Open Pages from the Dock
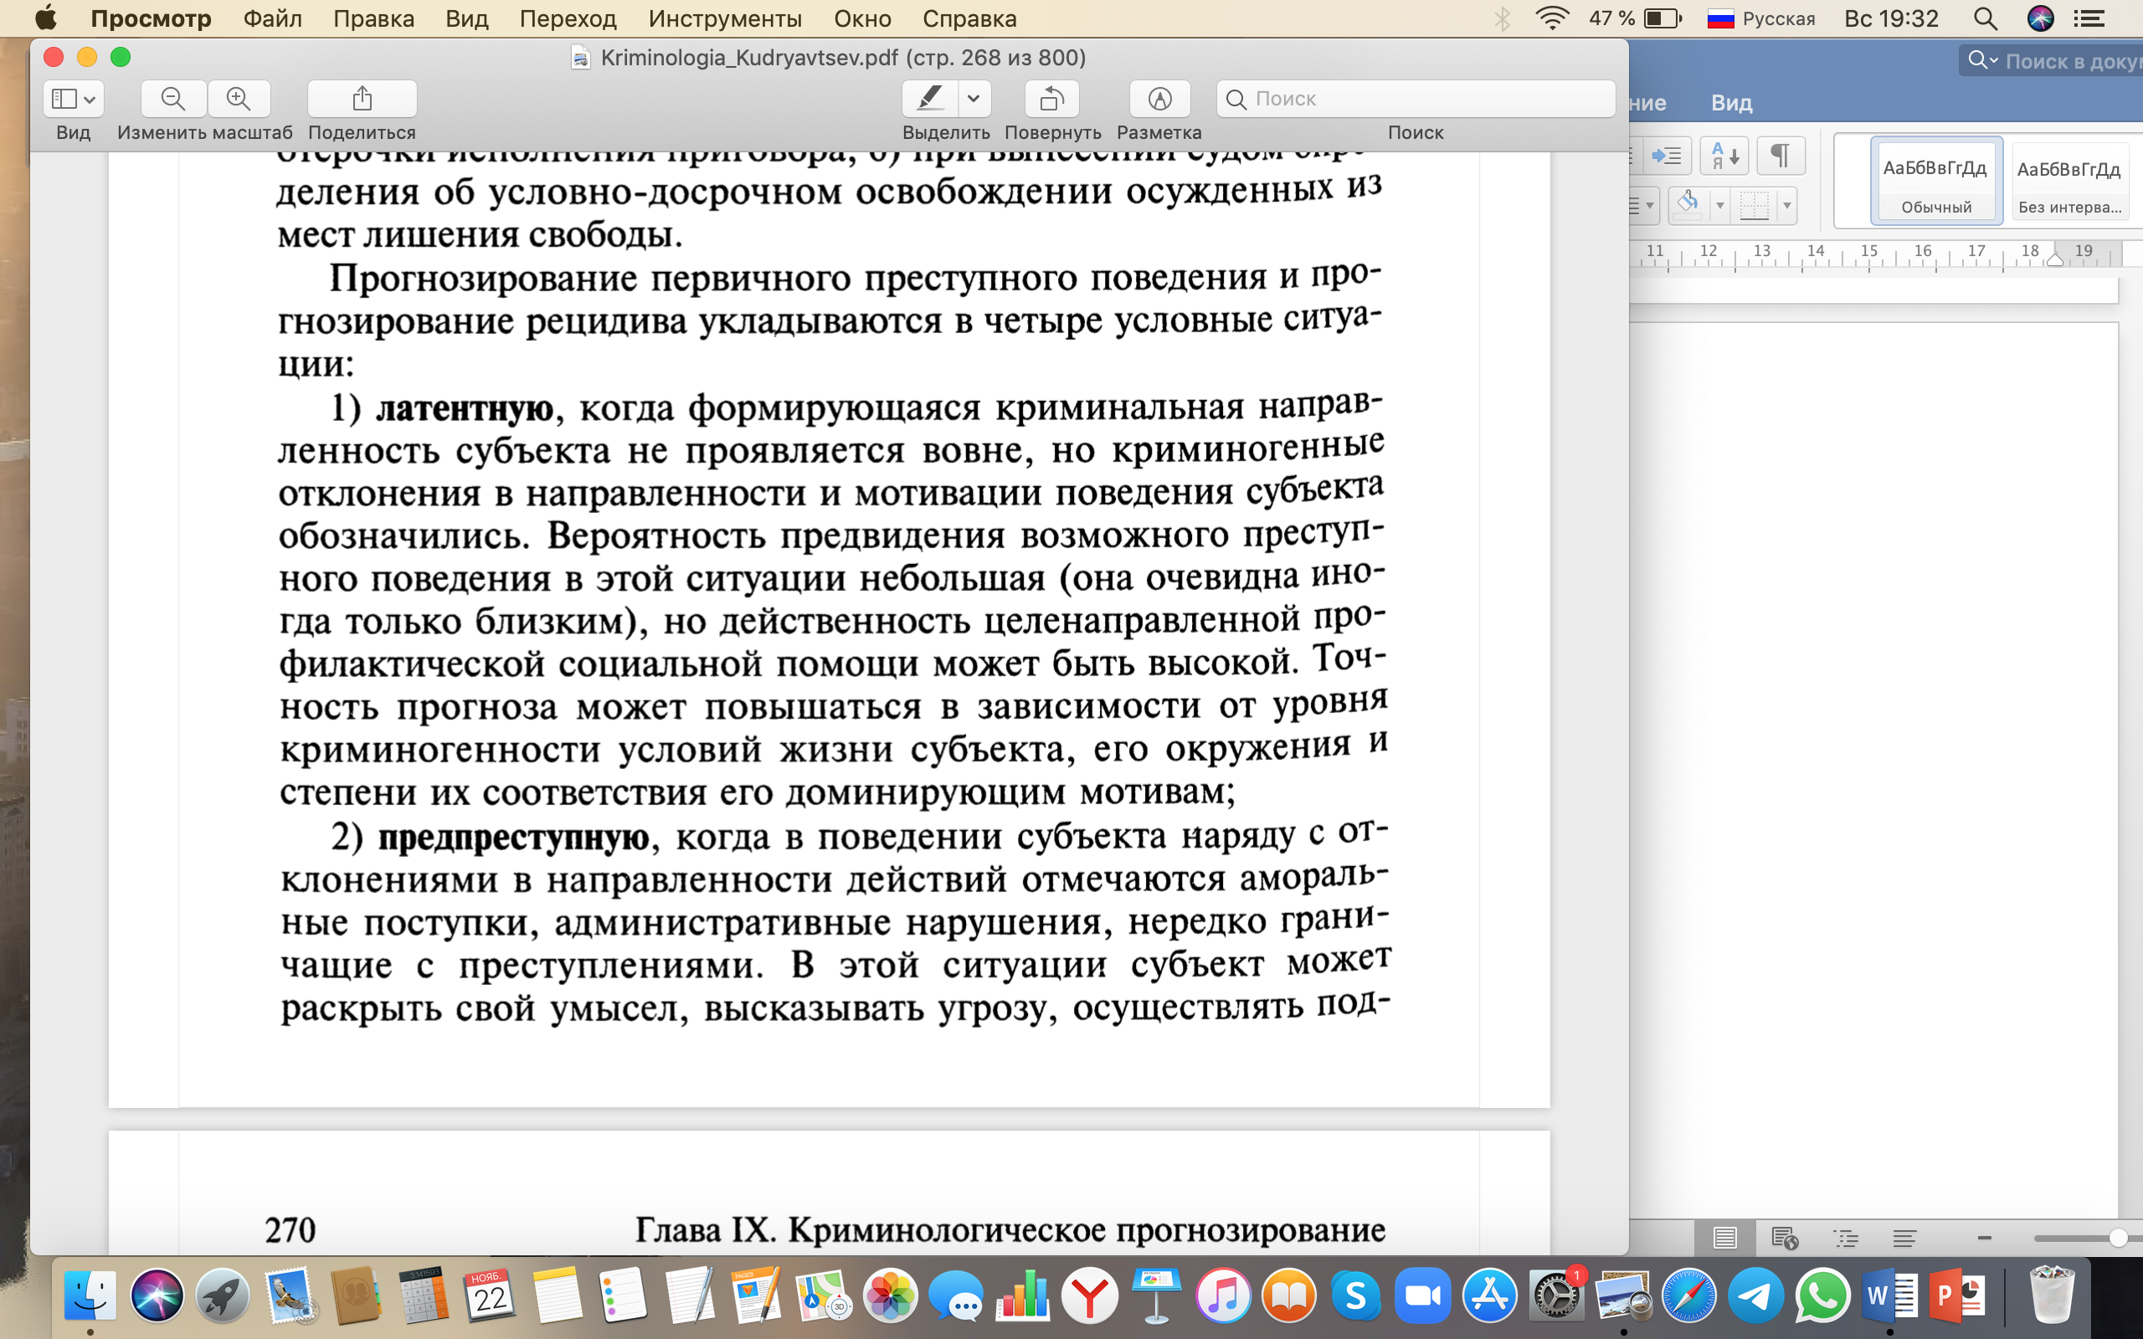Viewport: 2143px width, 1339px height. pyautogui.click(x=756, y=1296)
